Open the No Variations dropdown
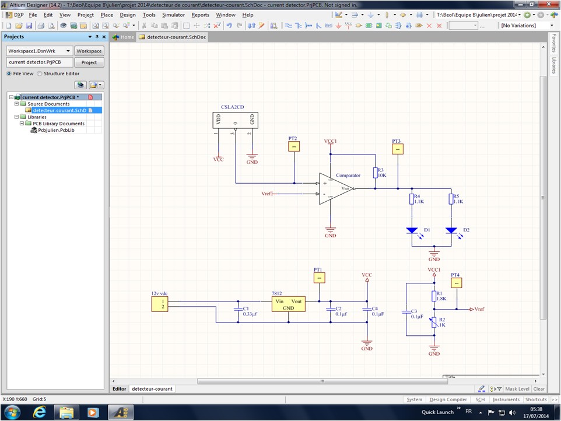 (552, 26)
